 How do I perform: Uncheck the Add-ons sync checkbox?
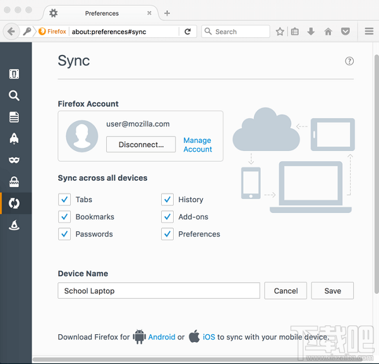[167, 217]
